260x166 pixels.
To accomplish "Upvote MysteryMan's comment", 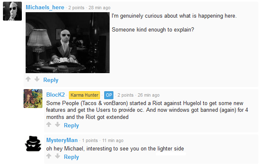I will point(49,156).
